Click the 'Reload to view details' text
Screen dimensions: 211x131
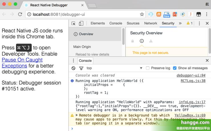pyautogui.click(x=92, y=55)
